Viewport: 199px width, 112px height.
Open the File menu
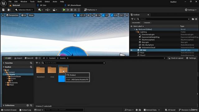(x=10, y=2)
